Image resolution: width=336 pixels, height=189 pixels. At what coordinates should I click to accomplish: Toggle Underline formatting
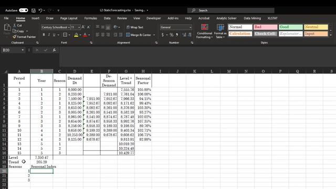[x=54, y=35]
